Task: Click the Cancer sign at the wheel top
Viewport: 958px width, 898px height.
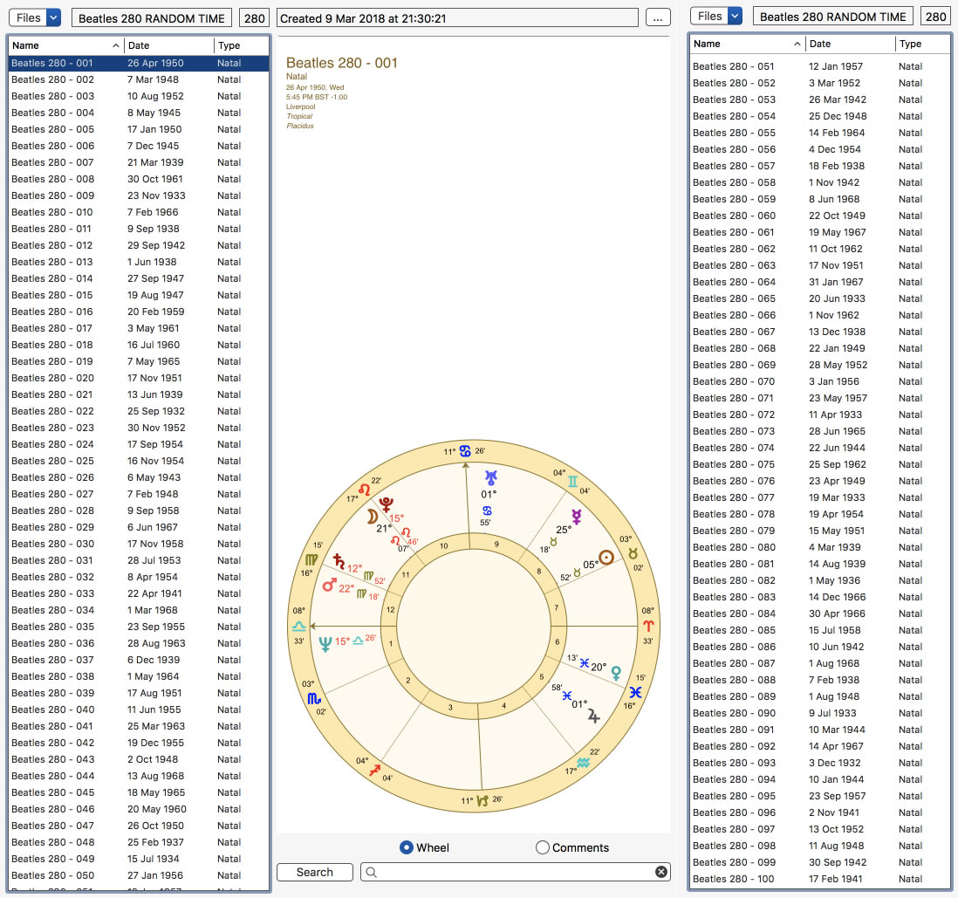Action: (466, 451)
